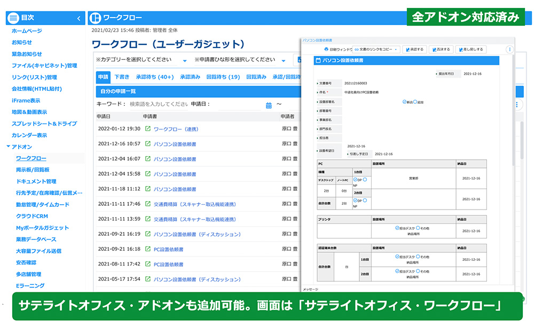The image size is (534, 325).
Task: Switch to the 下書き tab
Action: pyautogui.click(x=122, y=77)
